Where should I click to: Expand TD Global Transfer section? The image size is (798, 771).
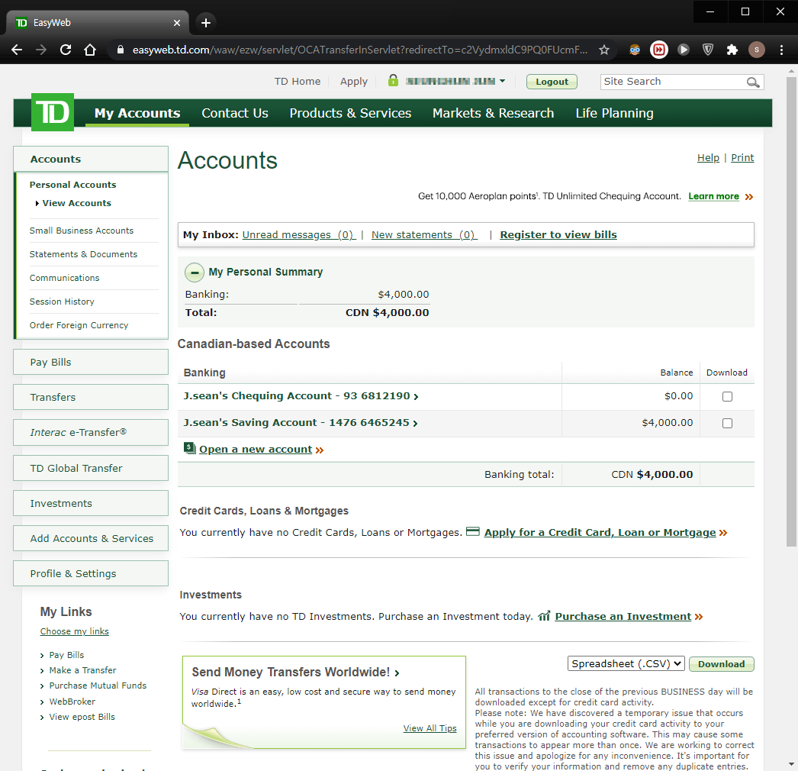pos(91,468)
